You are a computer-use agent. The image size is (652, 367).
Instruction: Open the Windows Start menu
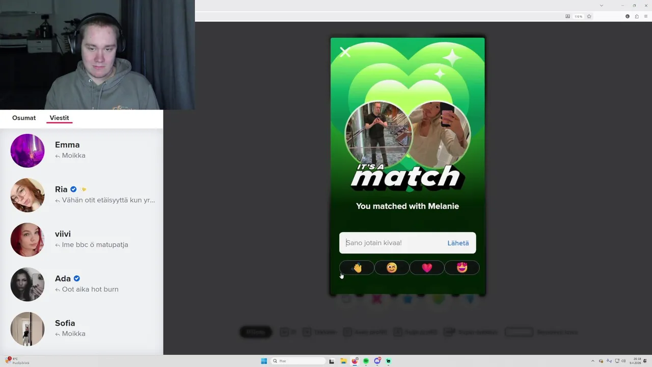click(x=264, y=361)
